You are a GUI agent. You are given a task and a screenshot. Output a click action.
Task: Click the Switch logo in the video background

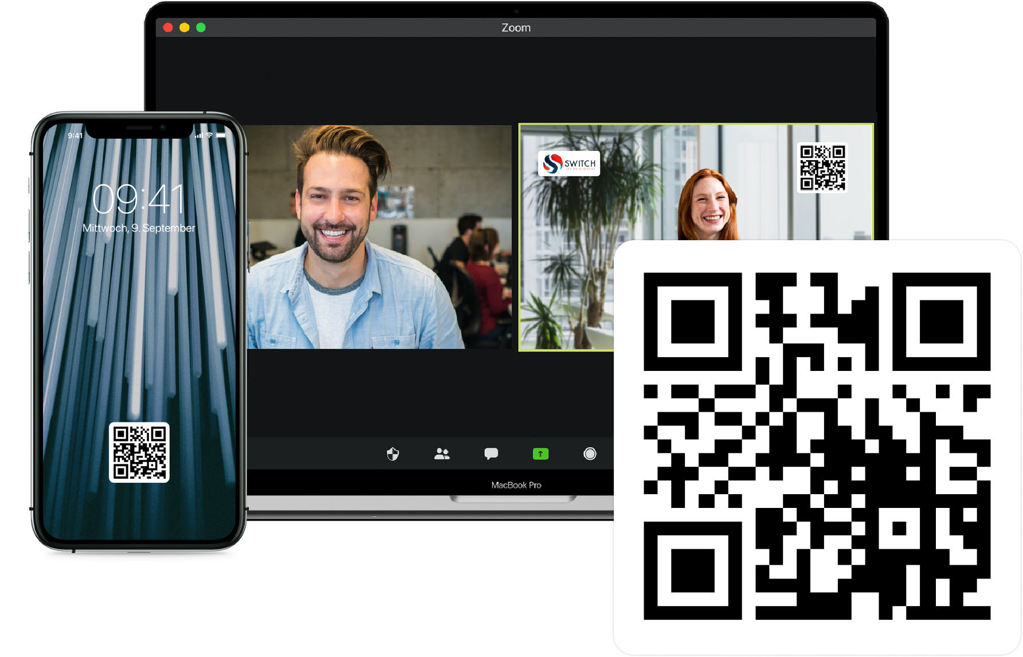click(x=569, y=163)
